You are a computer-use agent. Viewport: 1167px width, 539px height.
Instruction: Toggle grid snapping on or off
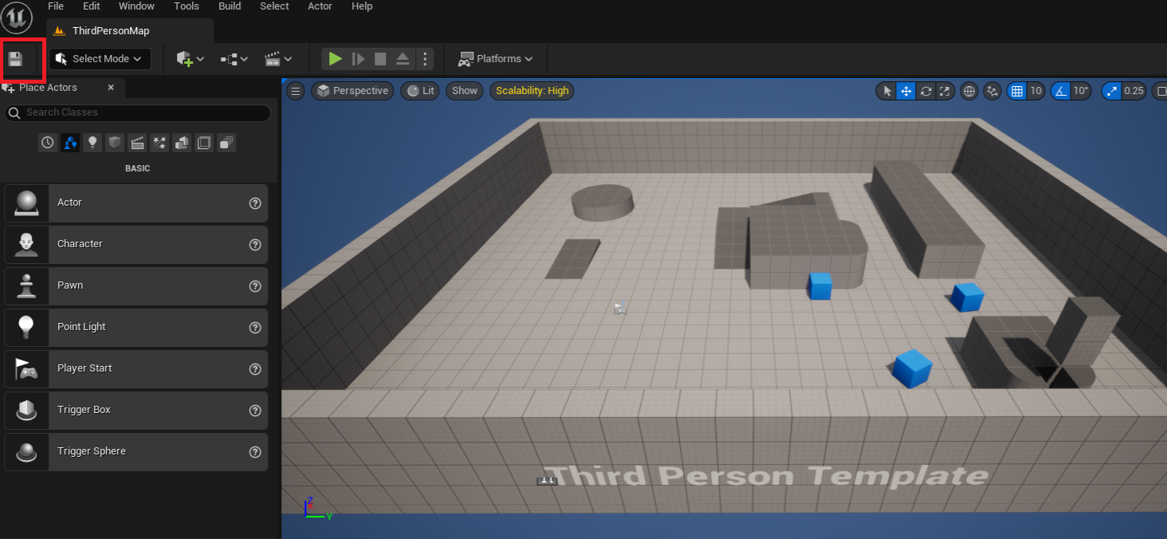(1016, 91)
